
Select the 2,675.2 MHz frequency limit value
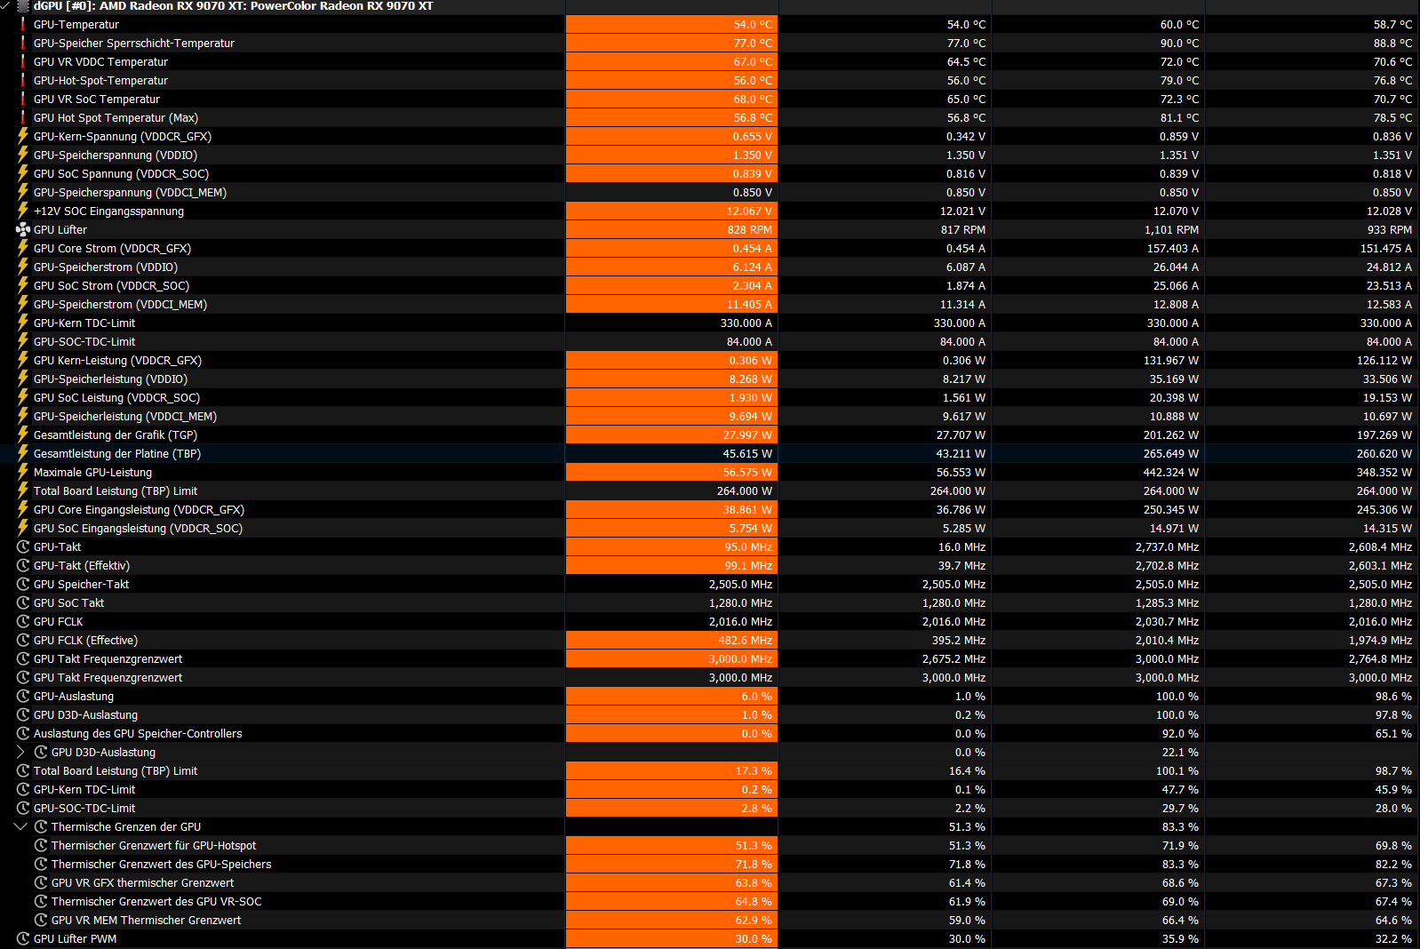(953, 658)
